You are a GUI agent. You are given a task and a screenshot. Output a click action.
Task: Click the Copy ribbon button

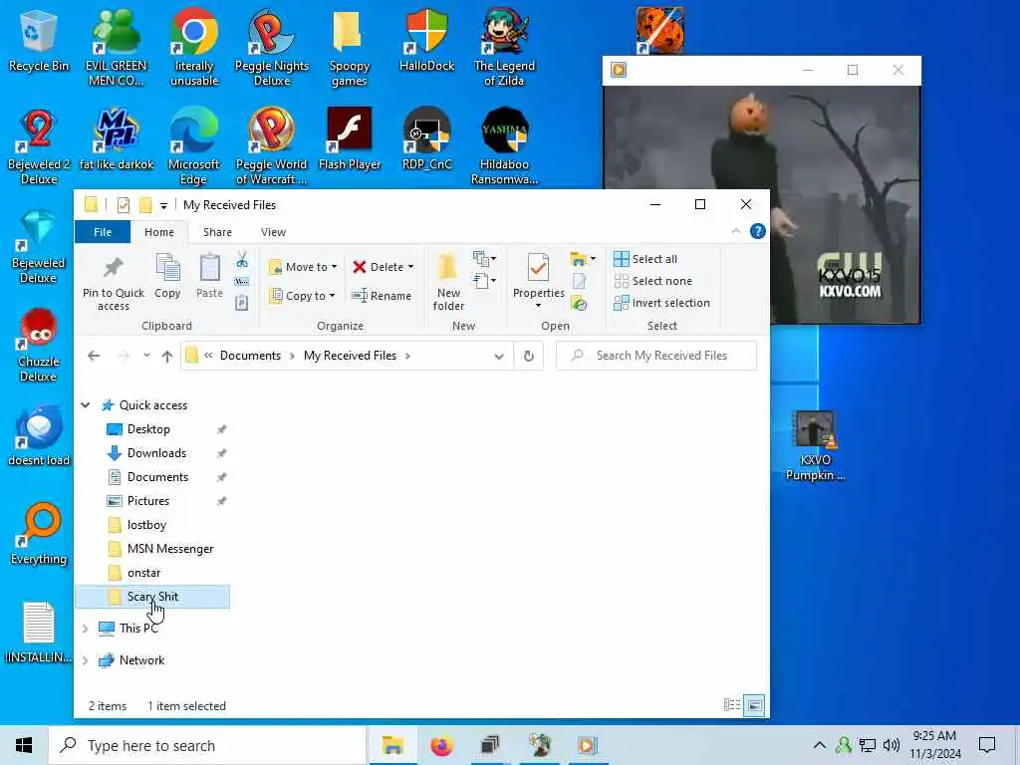pyautogui.click(x=167, y=276)
